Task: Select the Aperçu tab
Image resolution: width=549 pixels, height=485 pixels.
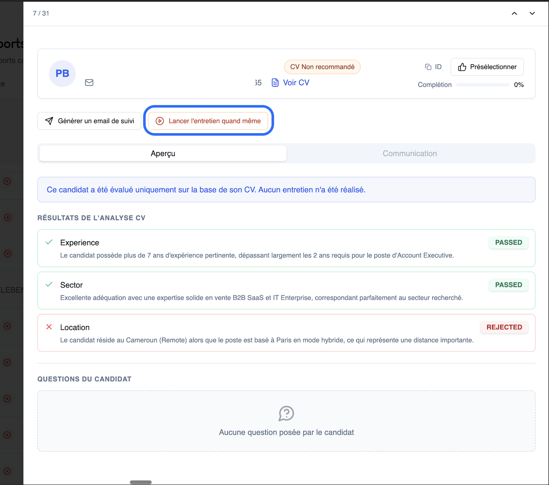Action: (x=163, y=153)
